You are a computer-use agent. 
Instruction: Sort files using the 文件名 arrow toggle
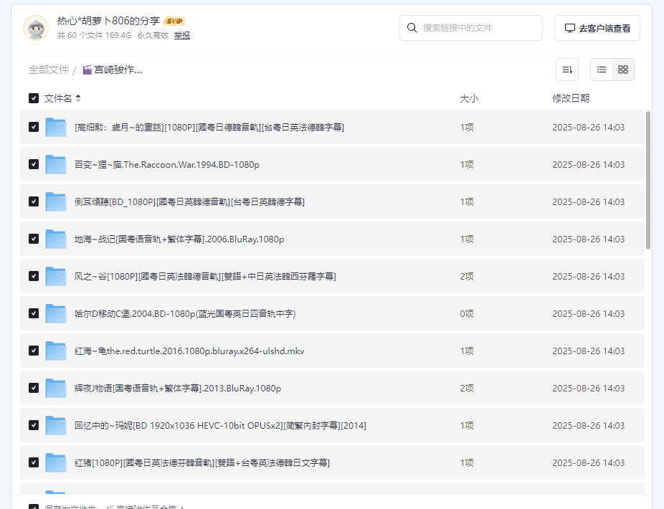click(78, 98)
